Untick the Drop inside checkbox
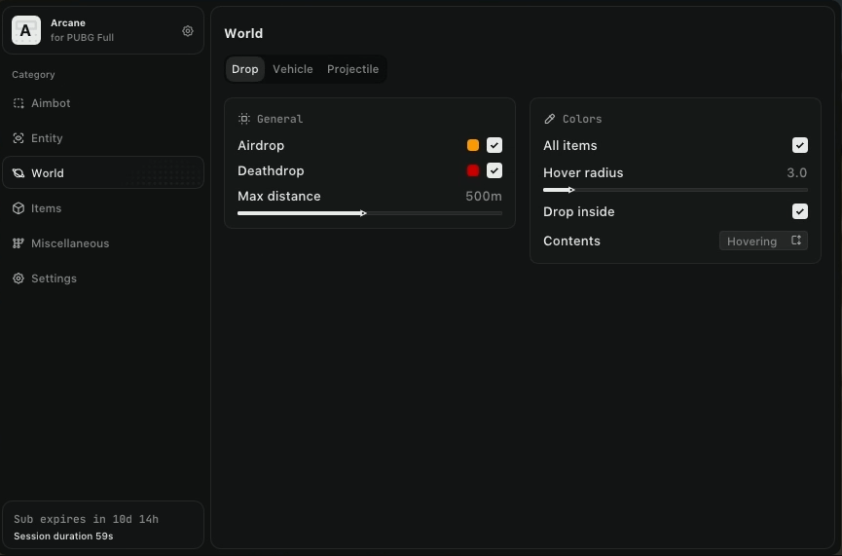The image size is (842, 556). point(800,211)
